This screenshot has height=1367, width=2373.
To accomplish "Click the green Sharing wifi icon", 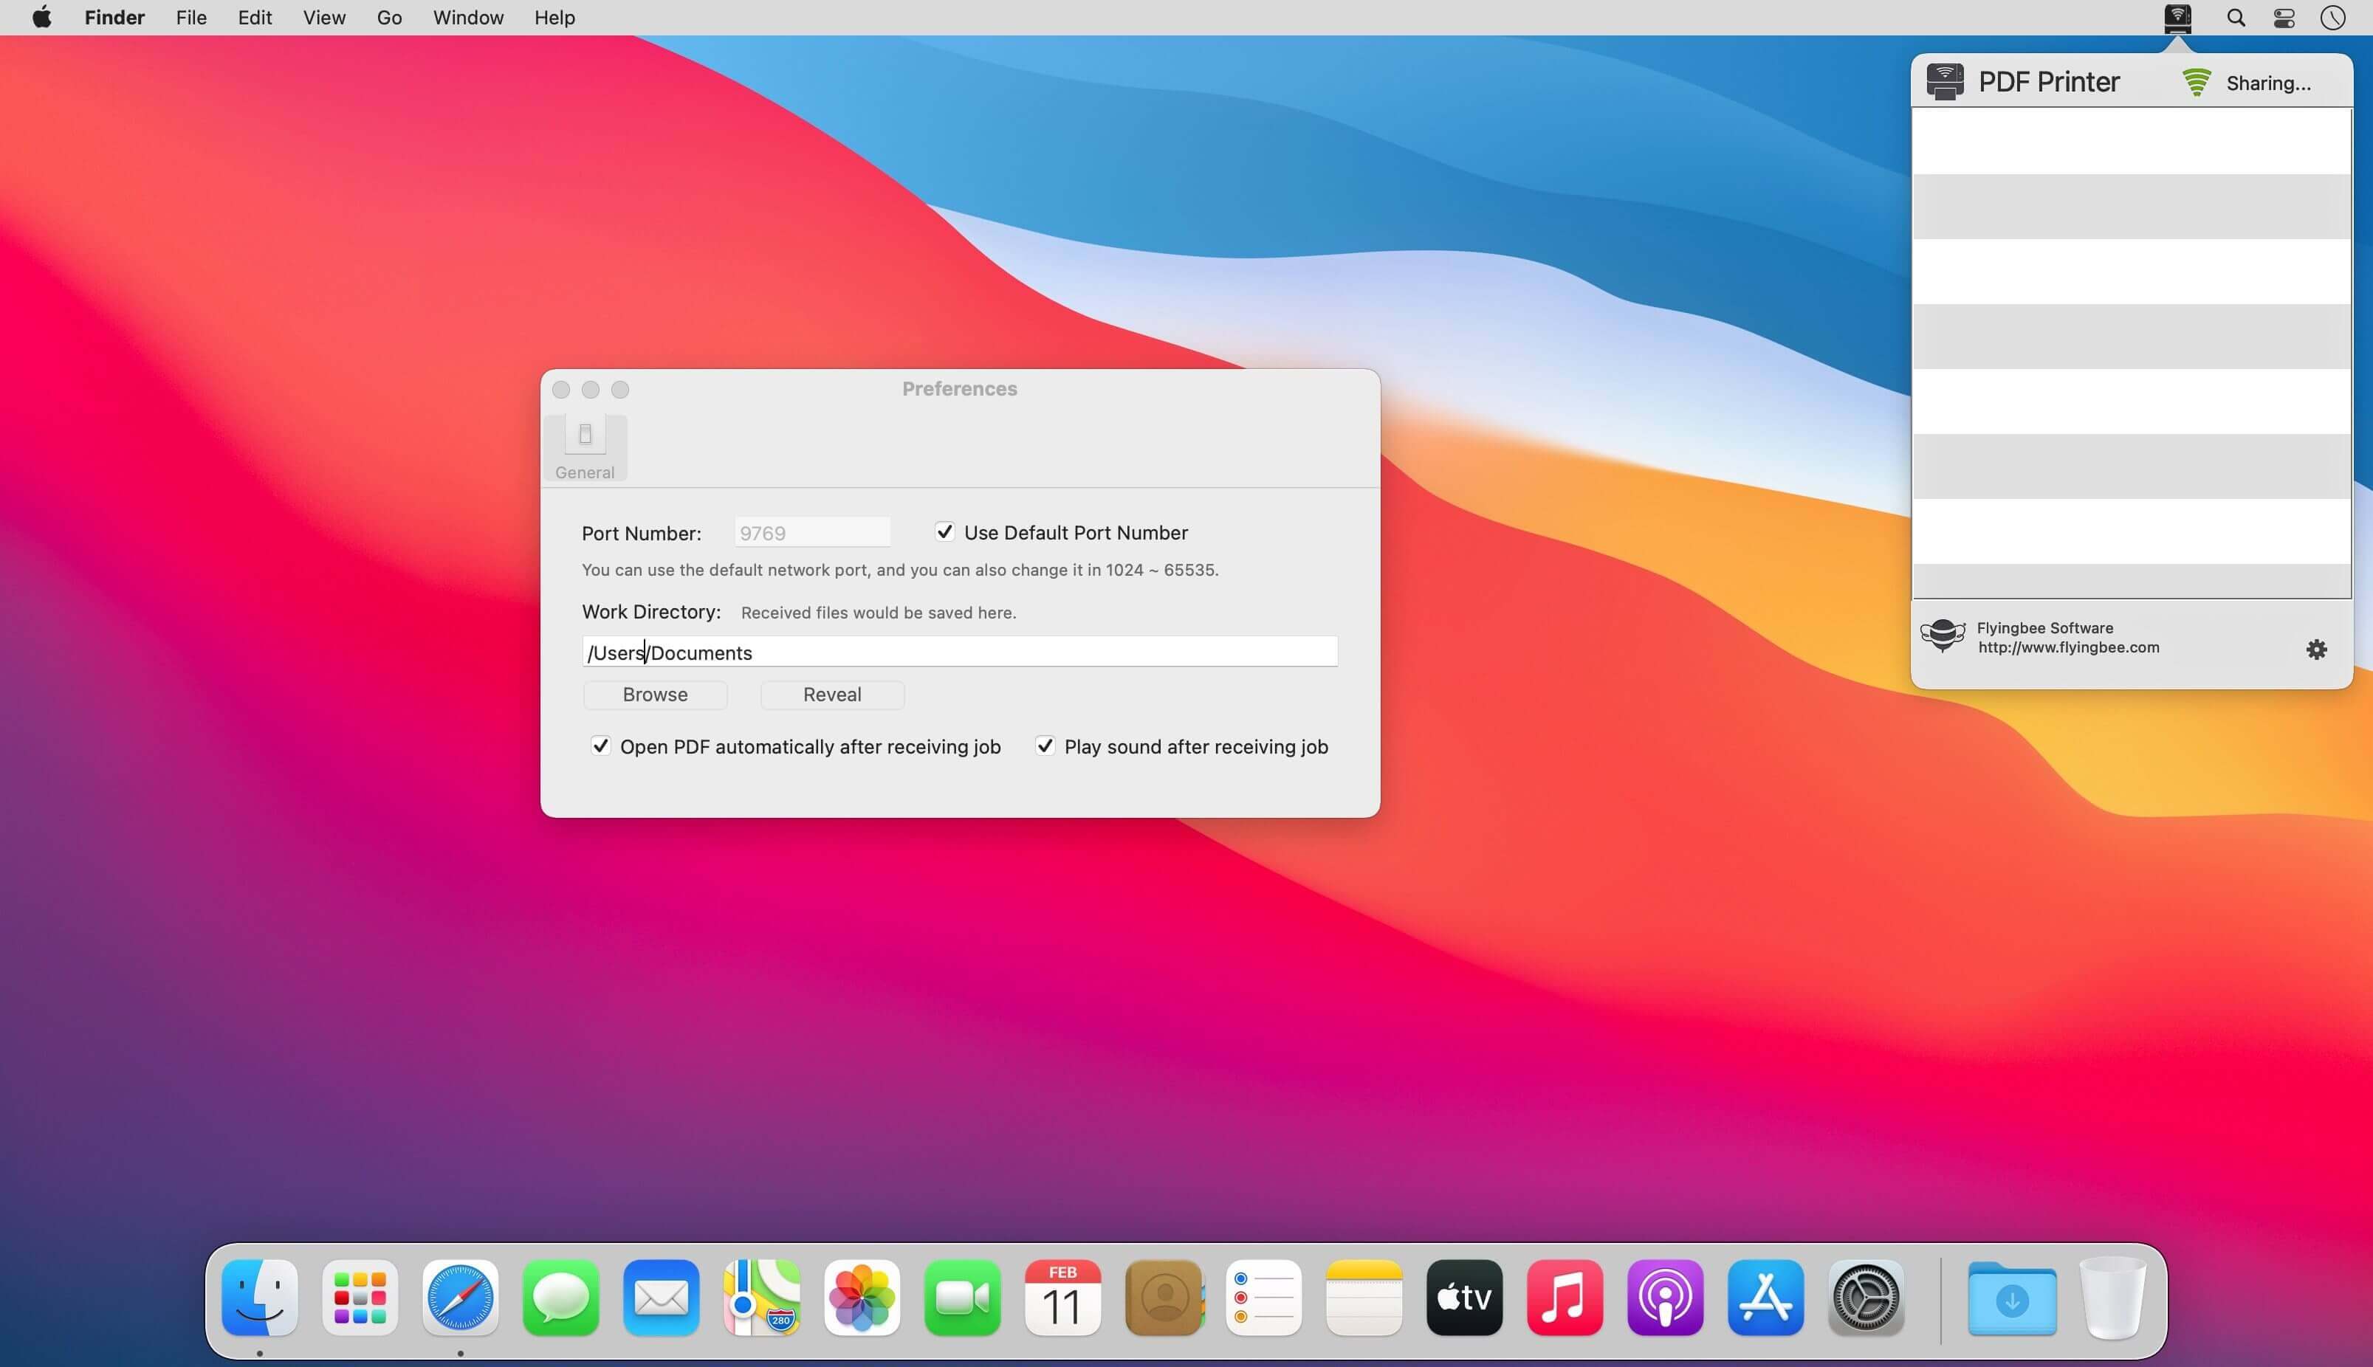I will [2197, 83].
